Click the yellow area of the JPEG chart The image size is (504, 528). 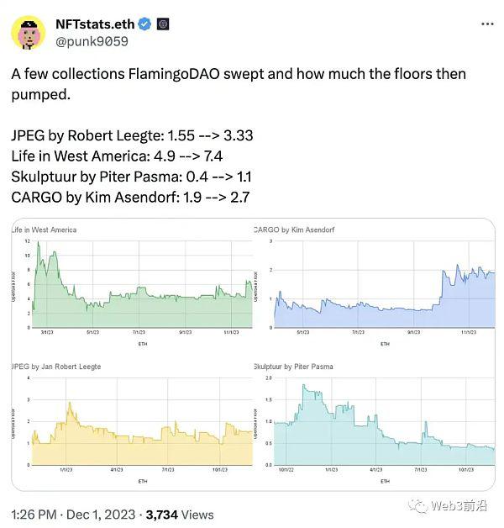pos(141,451)
